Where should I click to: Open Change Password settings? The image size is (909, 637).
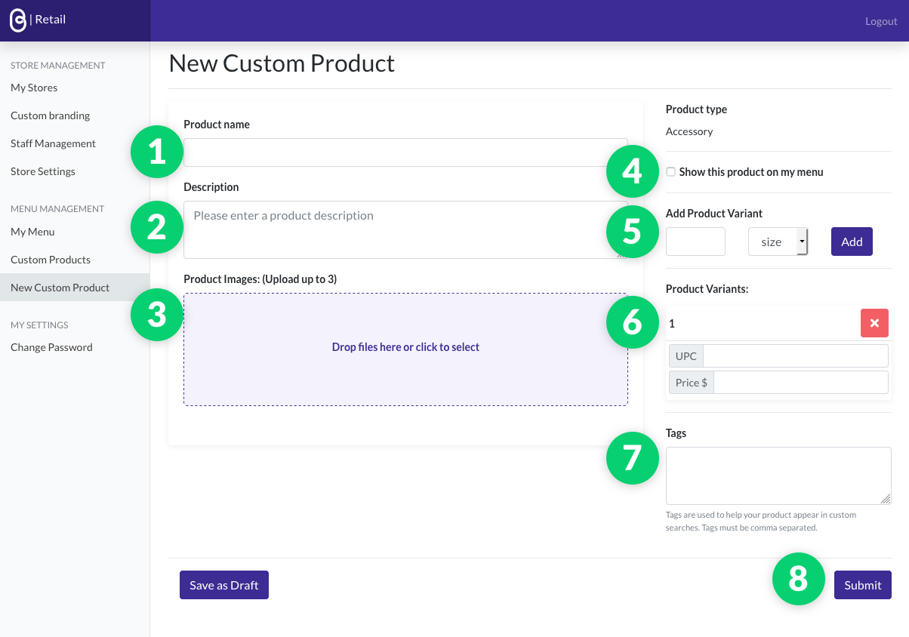coord(51,347)
